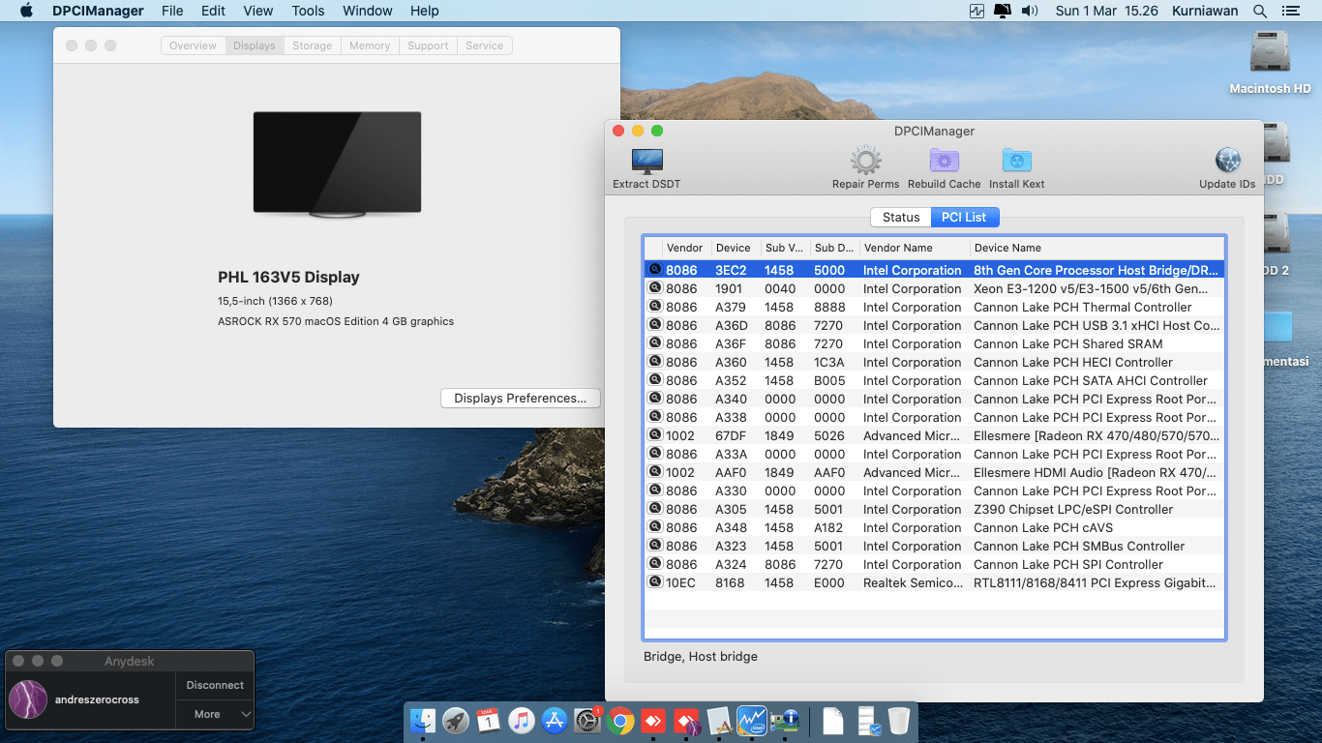
Task: Open Spotlight search in menu bar
Action: click(1259, 11)
